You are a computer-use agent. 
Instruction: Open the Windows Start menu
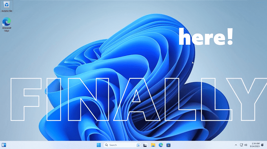(99, 145)
